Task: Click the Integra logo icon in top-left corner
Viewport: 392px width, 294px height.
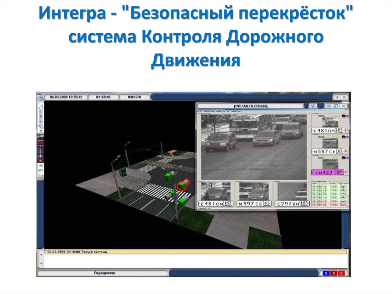Action: point(40,97)
